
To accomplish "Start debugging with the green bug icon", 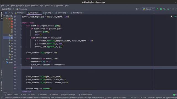I will (161, 9).
